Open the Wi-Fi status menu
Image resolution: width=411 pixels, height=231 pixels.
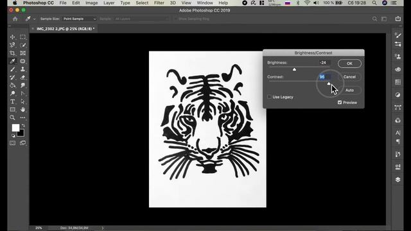coord(307,3)
